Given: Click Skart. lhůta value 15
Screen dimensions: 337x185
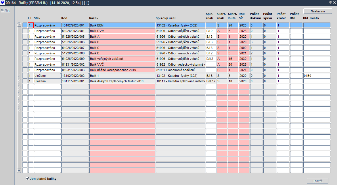Looking at the screenshot, I should coord(233,59).
